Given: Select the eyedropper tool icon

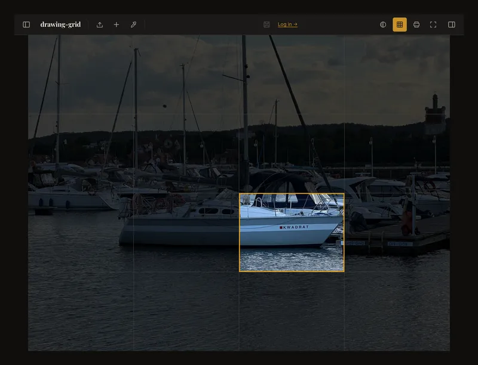Looking at the screenshot, I should coord(133,24).
